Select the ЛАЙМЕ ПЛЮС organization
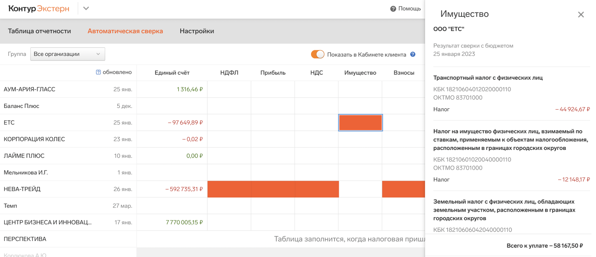 [68, 156]
